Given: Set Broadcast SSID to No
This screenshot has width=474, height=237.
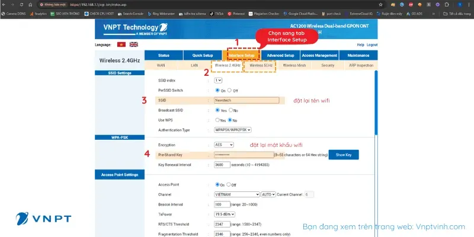Looking at the screenshot, I should coord(230,110).
